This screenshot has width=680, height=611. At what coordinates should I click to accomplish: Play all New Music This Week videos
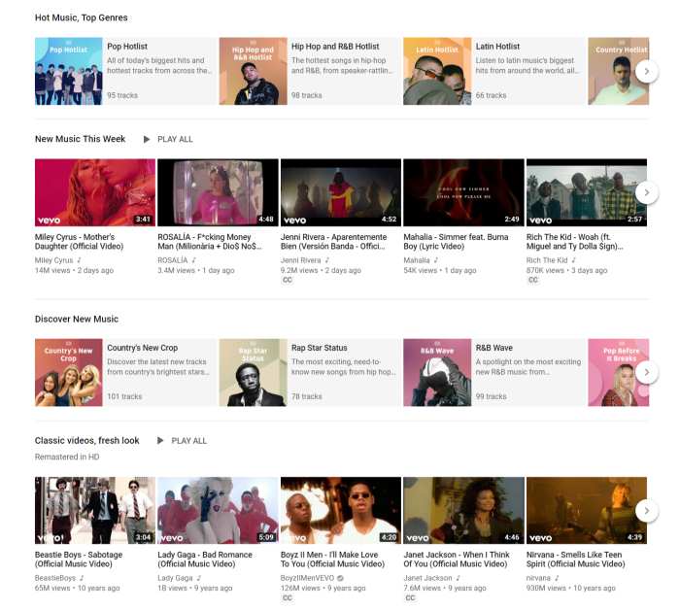tap(168, 139)
